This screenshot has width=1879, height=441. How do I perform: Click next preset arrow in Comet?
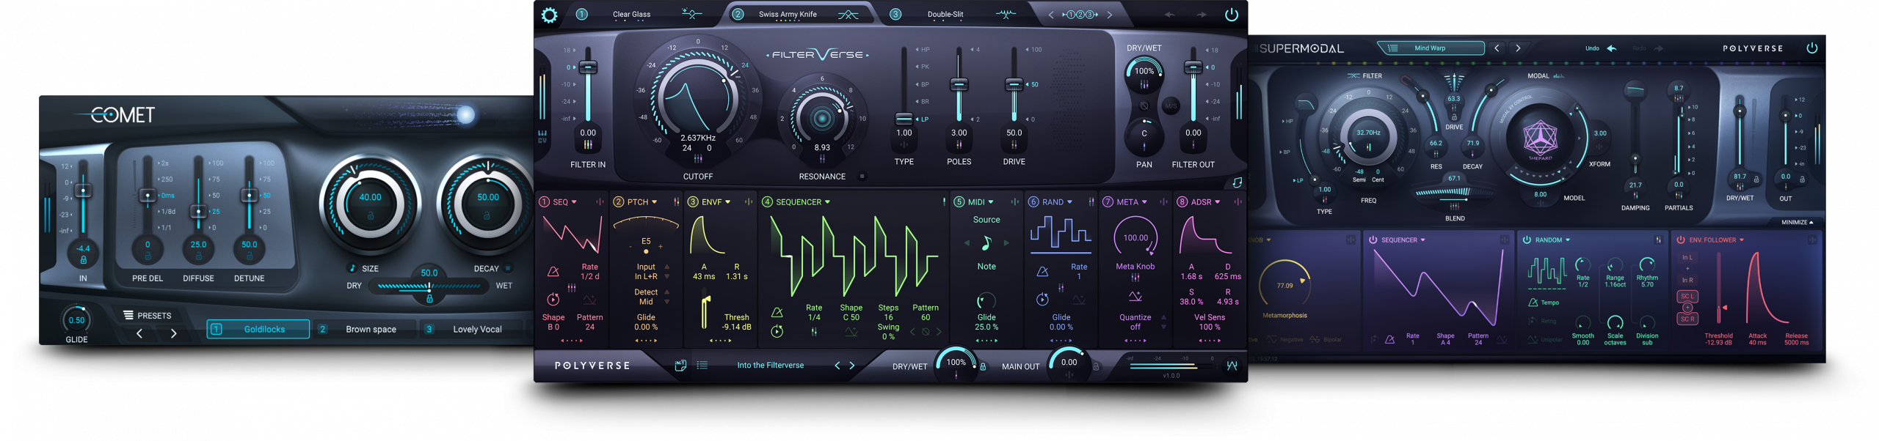click(x=174, y=334)
